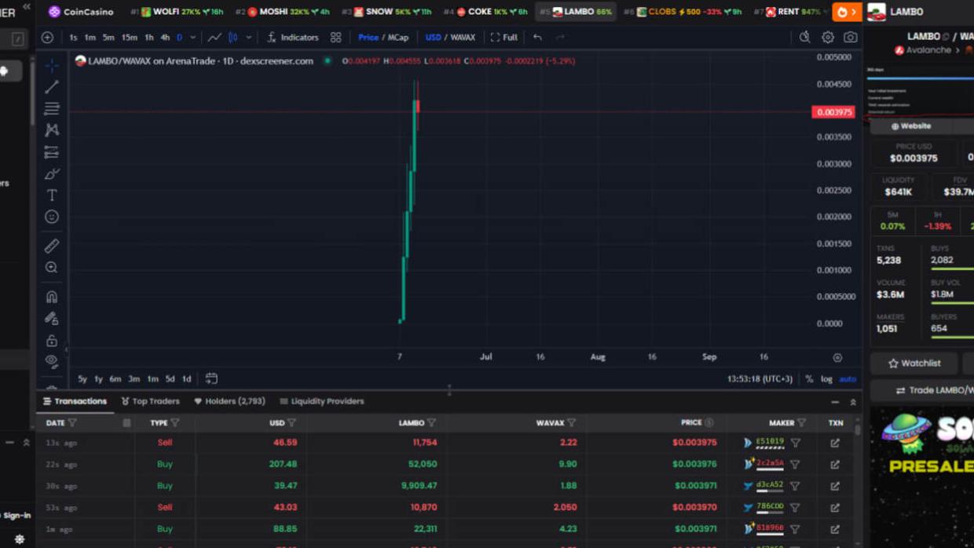Screen dimensions: 974x548
Task: Open the emoji icons tool
Action: 52,217
